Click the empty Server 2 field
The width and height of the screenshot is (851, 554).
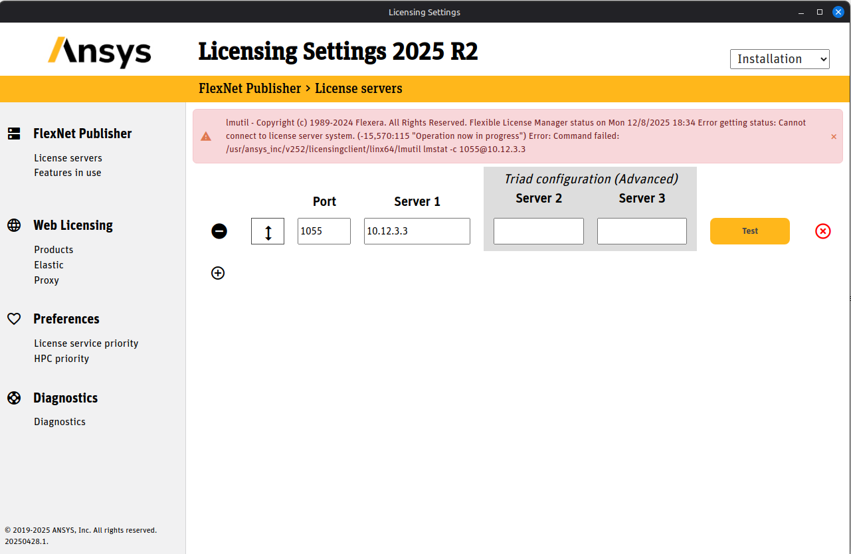click(x=539, y=231)
